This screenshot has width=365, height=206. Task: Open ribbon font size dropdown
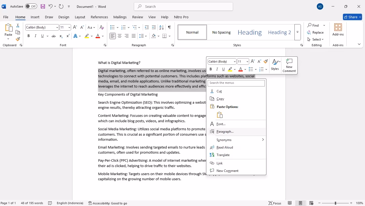pos(69,27)
